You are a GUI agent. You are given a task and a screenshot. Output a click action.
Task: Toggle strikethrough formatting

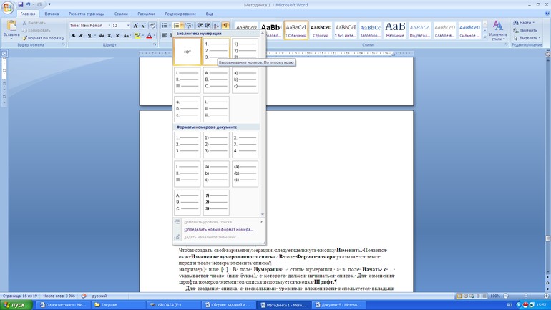tap(102, 36)
